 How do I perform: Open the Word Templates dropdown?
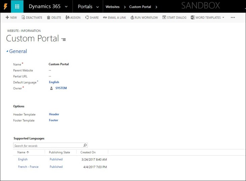click(x=223, y=18)
